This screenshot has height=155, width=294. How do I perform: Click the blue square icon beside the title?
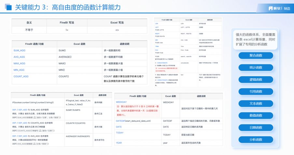pyautogui.click(x=8, y=7)
